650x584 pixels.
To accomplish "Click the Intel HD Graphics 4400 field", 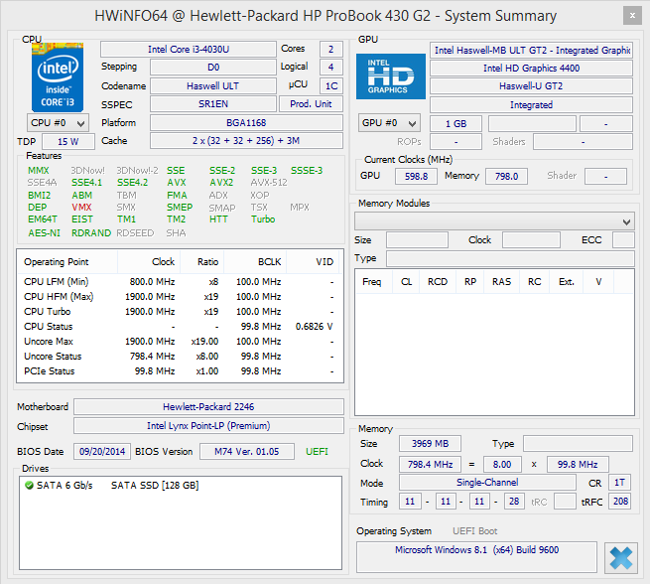I will tap(531, 68).
